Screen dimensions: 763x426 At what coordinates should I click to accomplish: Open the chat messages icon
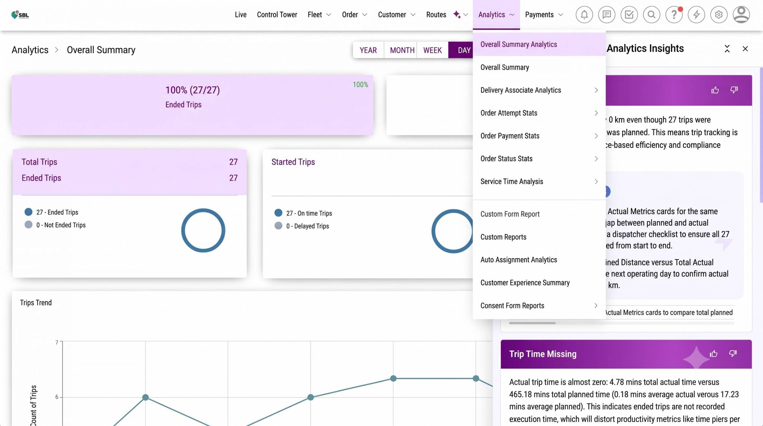(607, 15)
